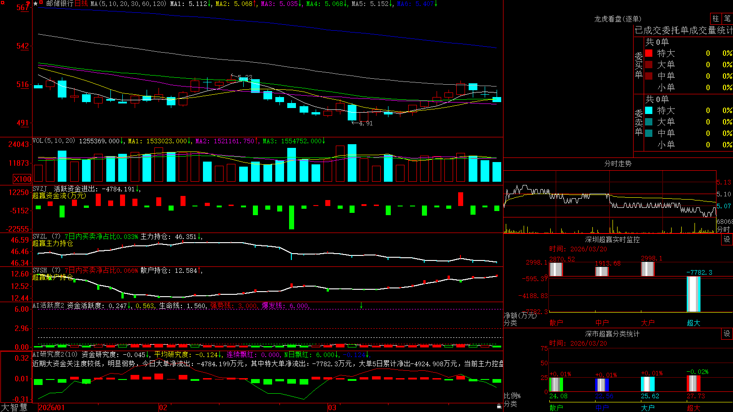Select the 超大 category in 深市超赢分类统计
Viewport: 733px width, 412px height.
pos(693,408)
